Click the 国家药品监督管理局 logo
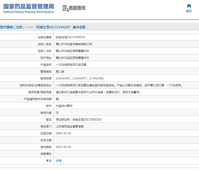The width and height of the screenshot is (199, 170). pyautogui.click(x=29, y=7)
